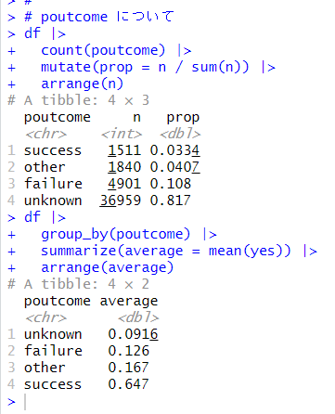The height and width of the screenshot is (414, 335).
Task: Click the 'arrange(n)' code line
Action: click(83, 84)
